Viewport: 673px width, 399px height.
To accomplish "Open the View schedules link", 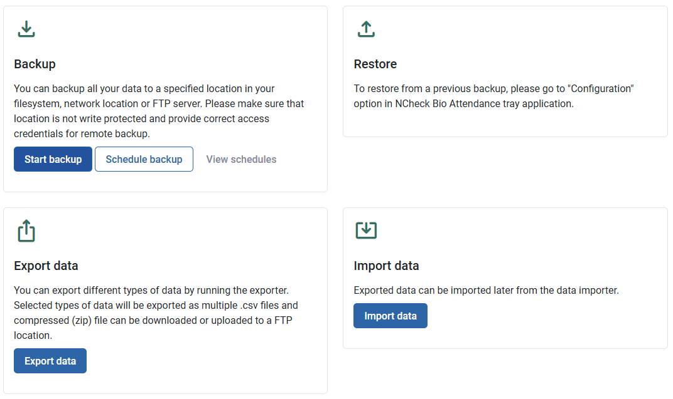I will (241, 159).
